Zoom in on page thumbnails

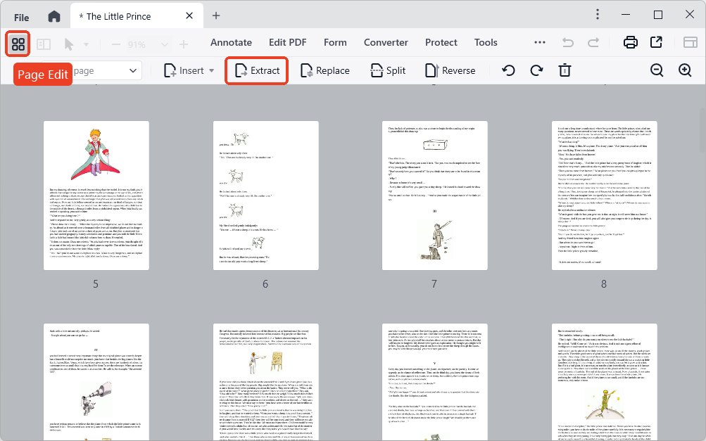(x=683, y=70)
